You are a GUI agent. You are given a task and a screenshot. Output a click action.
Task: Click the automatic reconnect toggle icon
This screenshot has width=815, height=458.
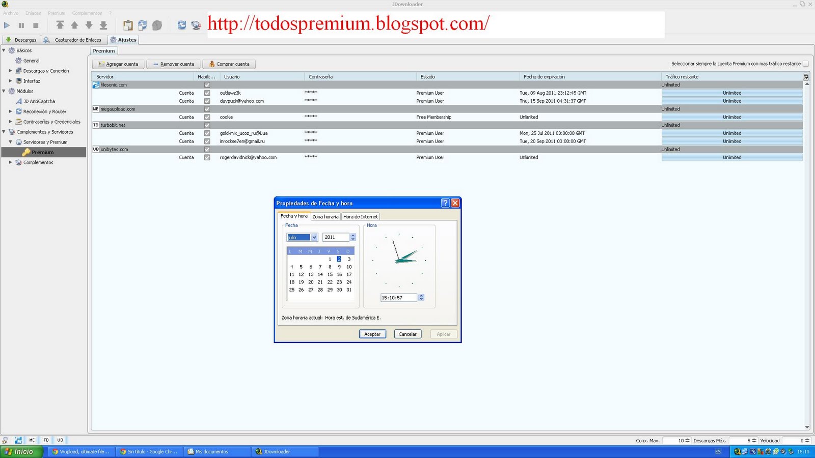pos(142,25)
